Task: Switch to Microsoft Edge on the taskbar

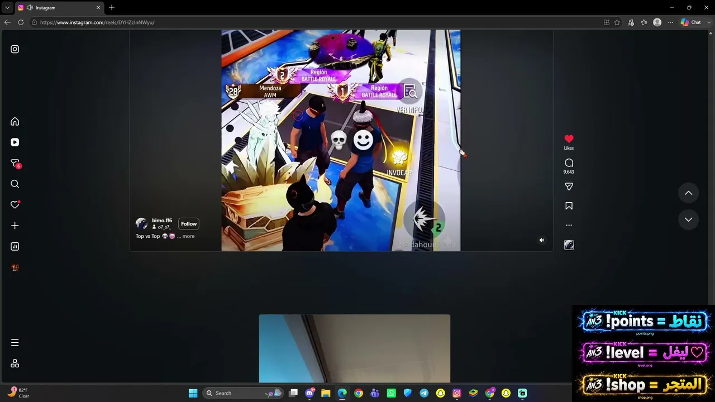Action: click(342, 393)
